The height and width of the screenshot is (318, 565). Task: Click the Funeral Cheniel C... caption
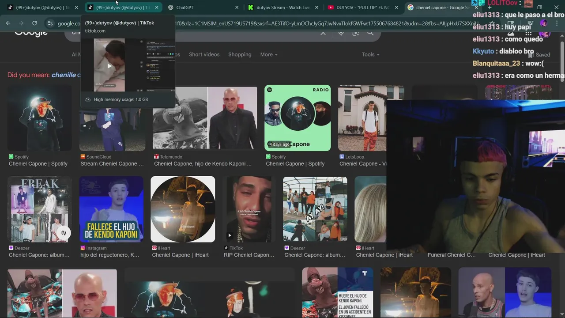click(452, 255)
